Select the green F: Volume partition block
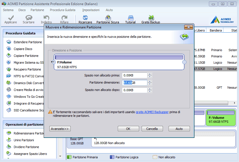This screenshot has height=162, width=239. click(x=221, y=118)
